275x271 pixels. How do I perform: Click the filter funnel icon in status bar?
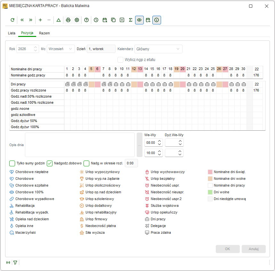(15, 263)
